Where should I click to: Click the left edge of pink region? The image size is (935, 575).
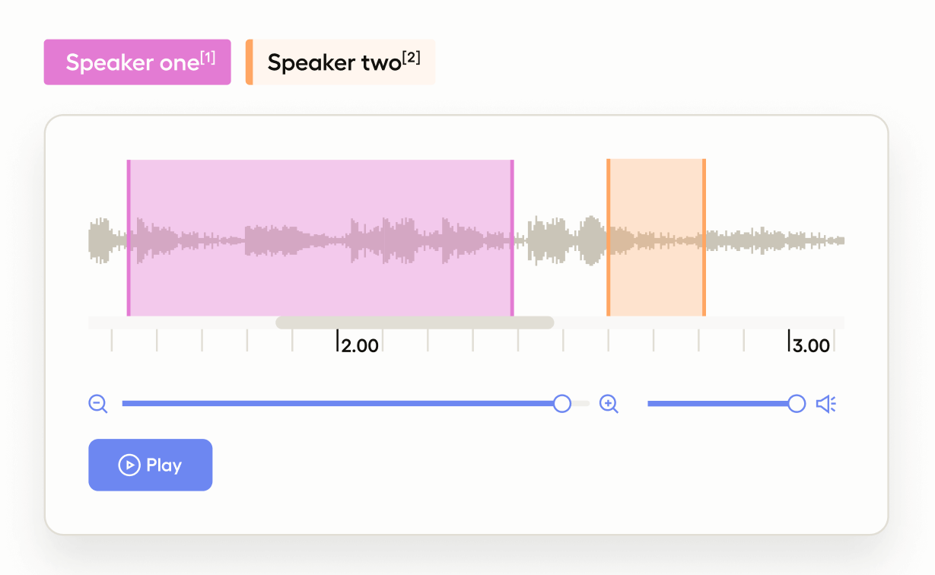[x=129, y=237]
